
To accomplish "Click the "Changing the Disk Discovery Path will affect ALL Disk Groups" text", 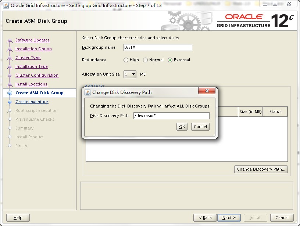I will click(x=150, y=106).
